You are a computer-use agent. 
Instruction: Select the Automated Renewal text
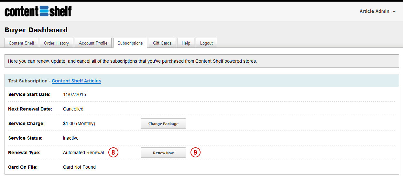pyautogui.click(x=83, y=153)
